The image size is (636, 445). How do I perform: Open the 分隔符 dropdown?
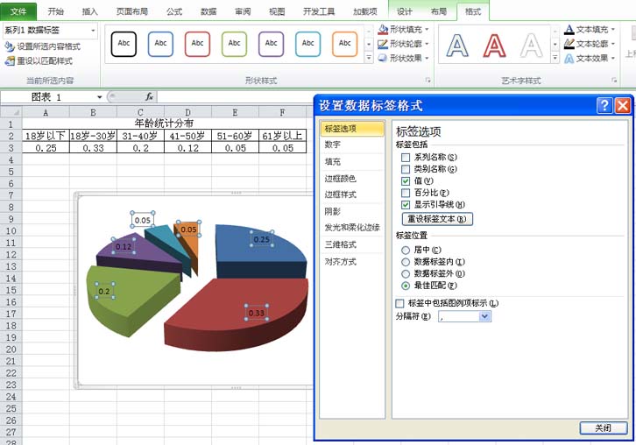(x=484, y=316)
